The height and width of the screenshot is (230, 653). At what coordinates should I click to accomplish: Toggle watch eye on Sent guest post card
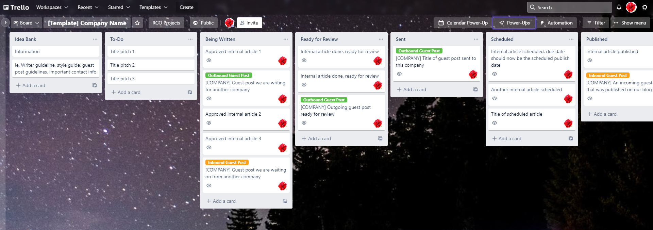click(399, 74)
